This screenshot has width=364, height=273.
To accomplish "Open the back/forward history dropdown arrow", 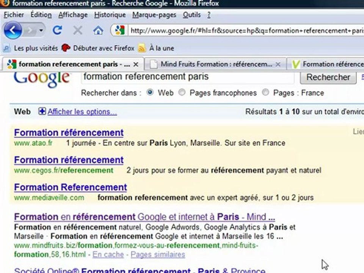I will [x=41, y=30].
